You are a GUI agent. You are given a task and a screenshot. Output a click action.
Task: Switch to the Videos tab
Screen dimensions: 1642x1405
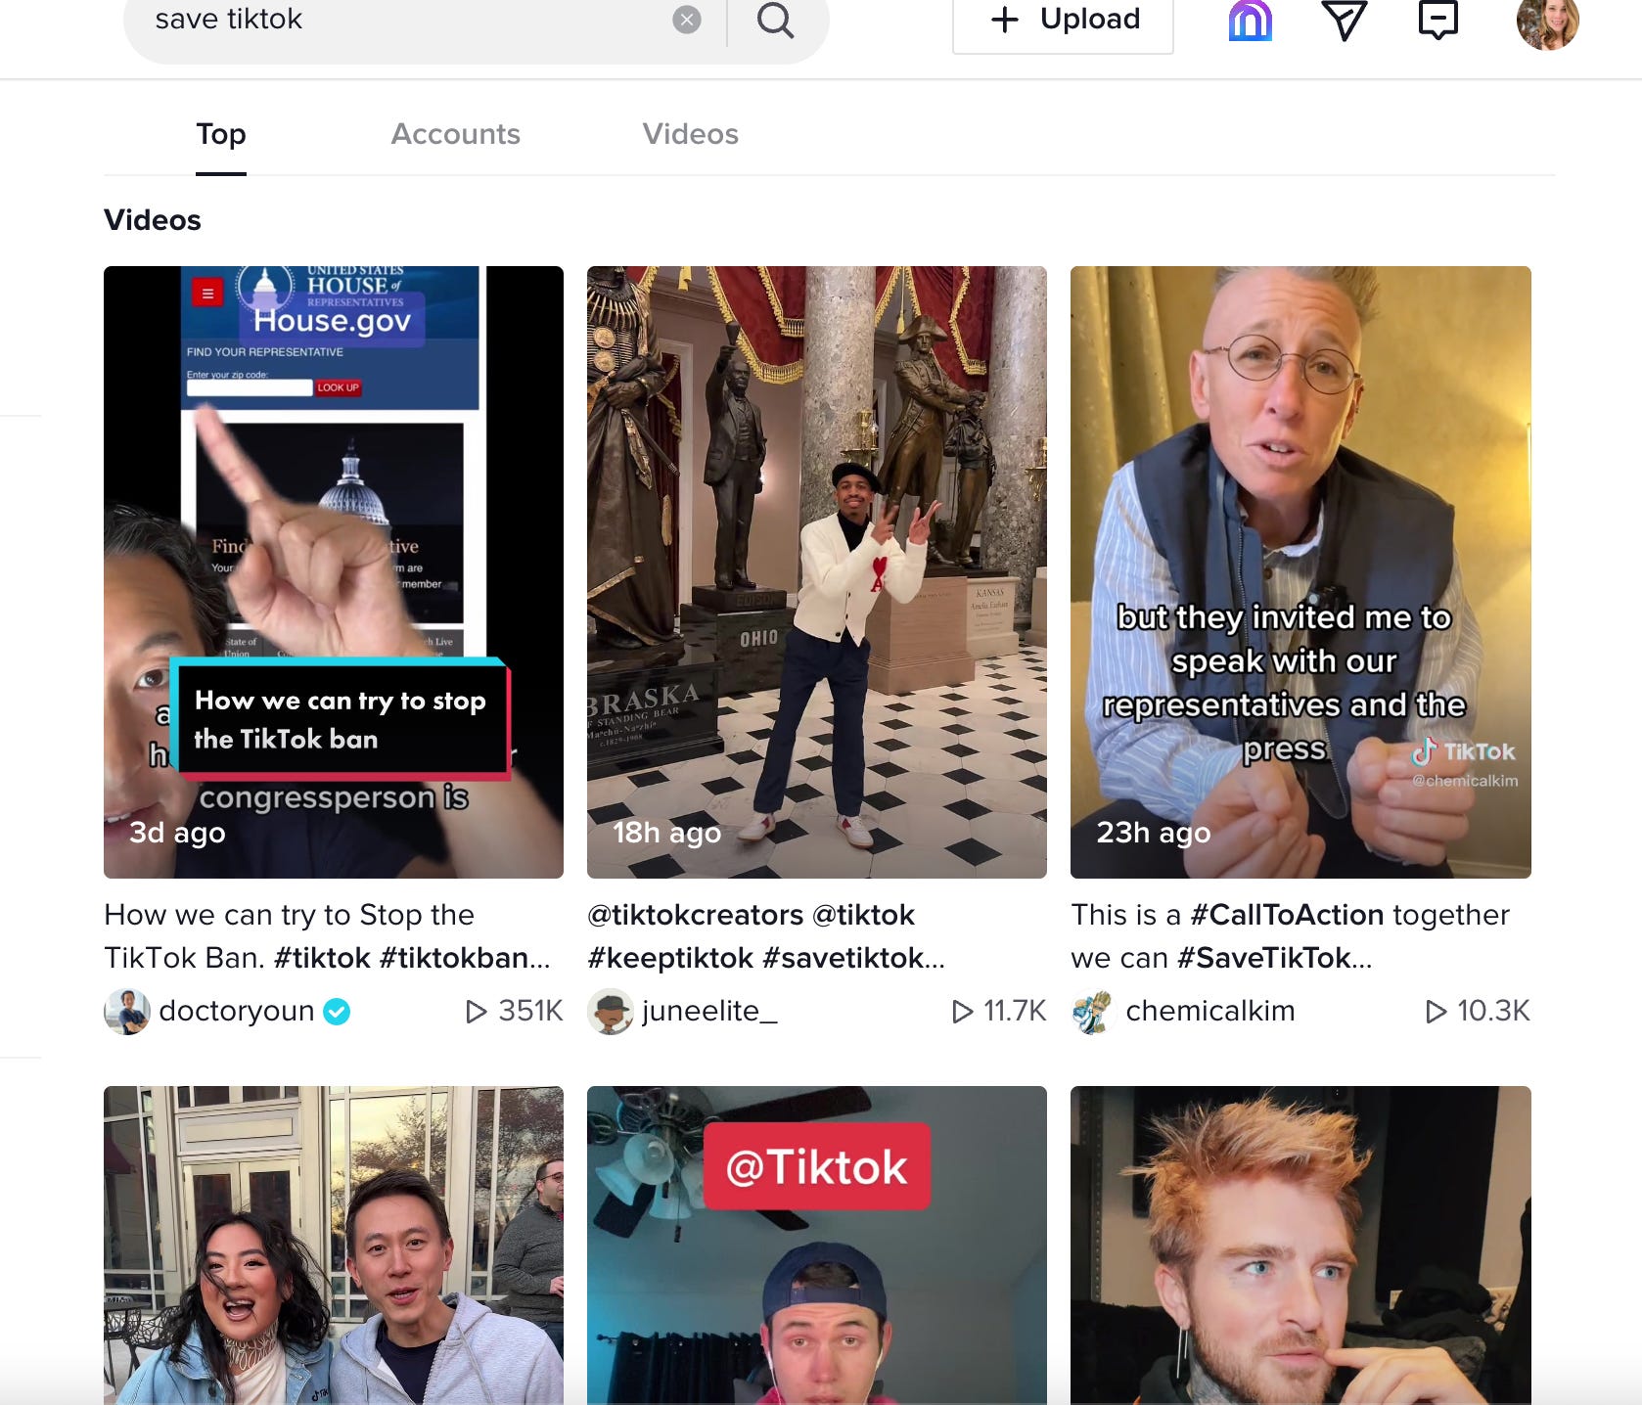tap(691, 134)
